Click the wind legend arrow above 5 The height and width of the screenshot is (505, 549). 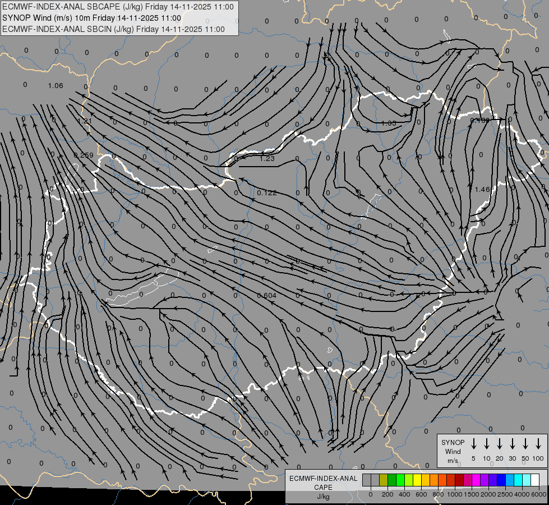[473, 444]
